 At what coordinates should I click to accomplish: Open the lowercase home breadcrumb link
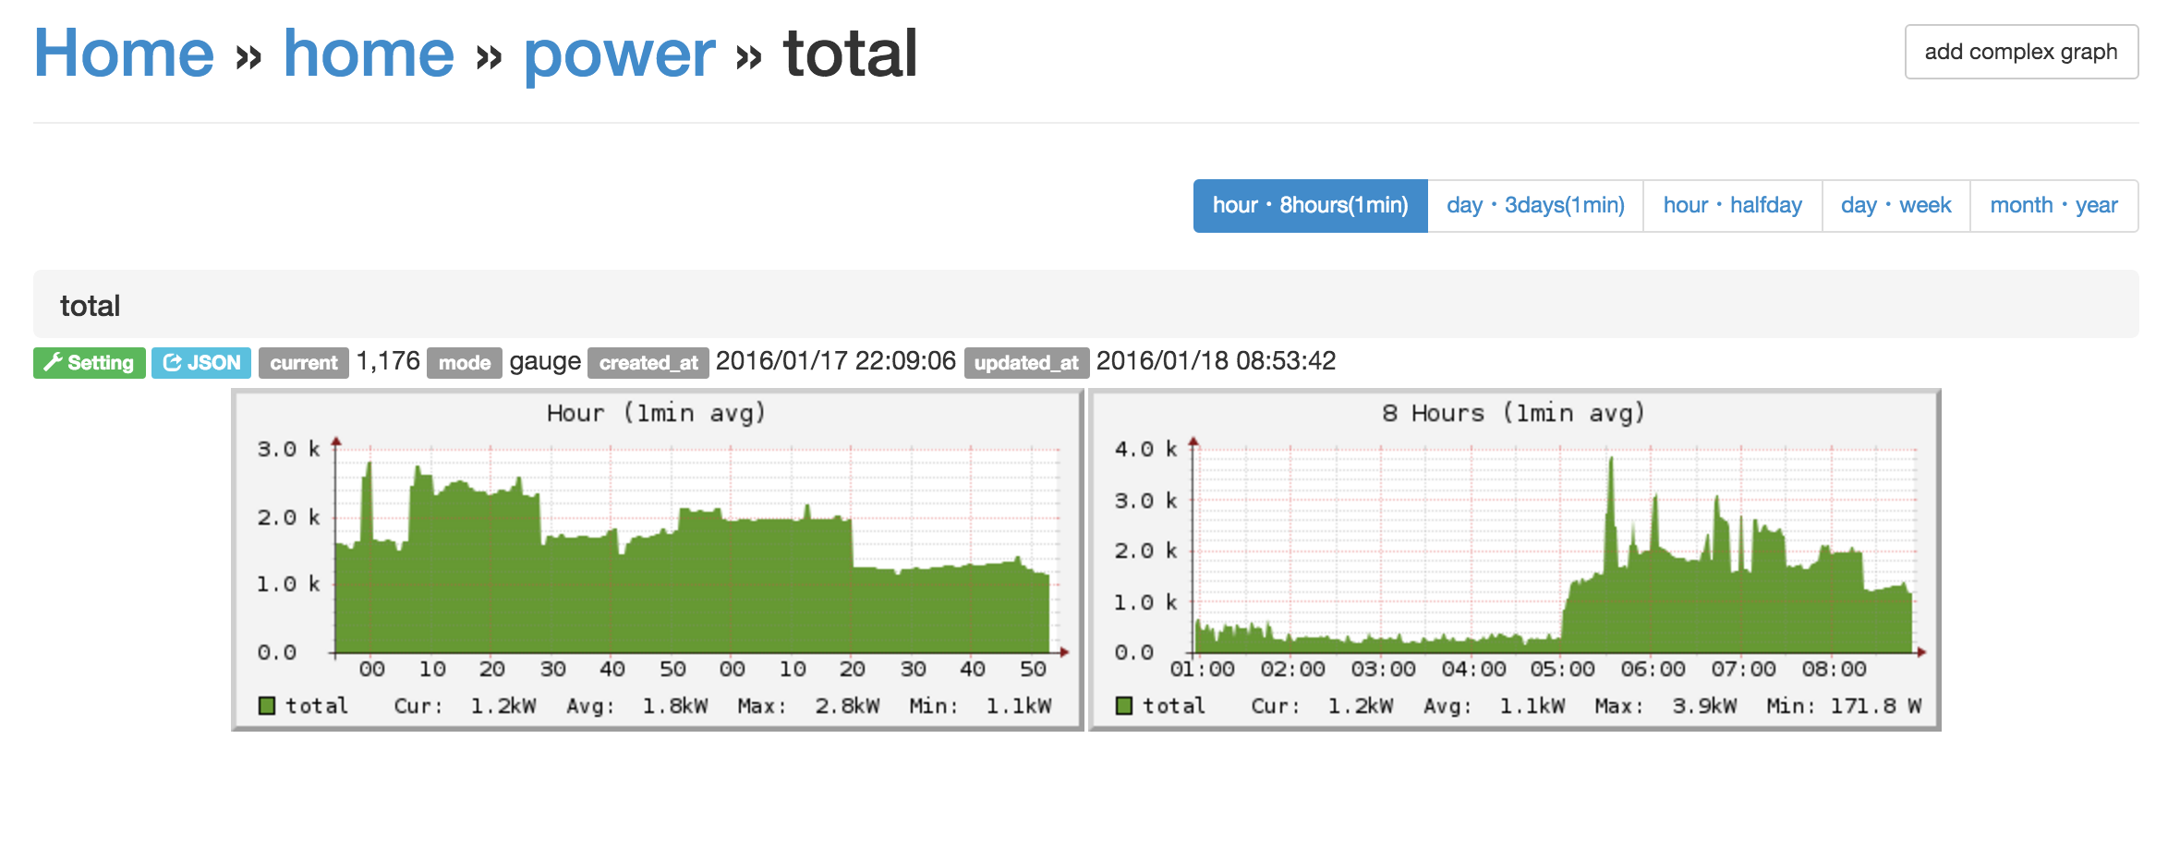368,54
